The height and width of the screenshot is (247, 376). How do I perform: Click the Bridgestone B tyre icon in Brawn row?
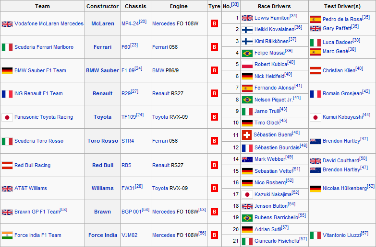(x=214, y=212)
